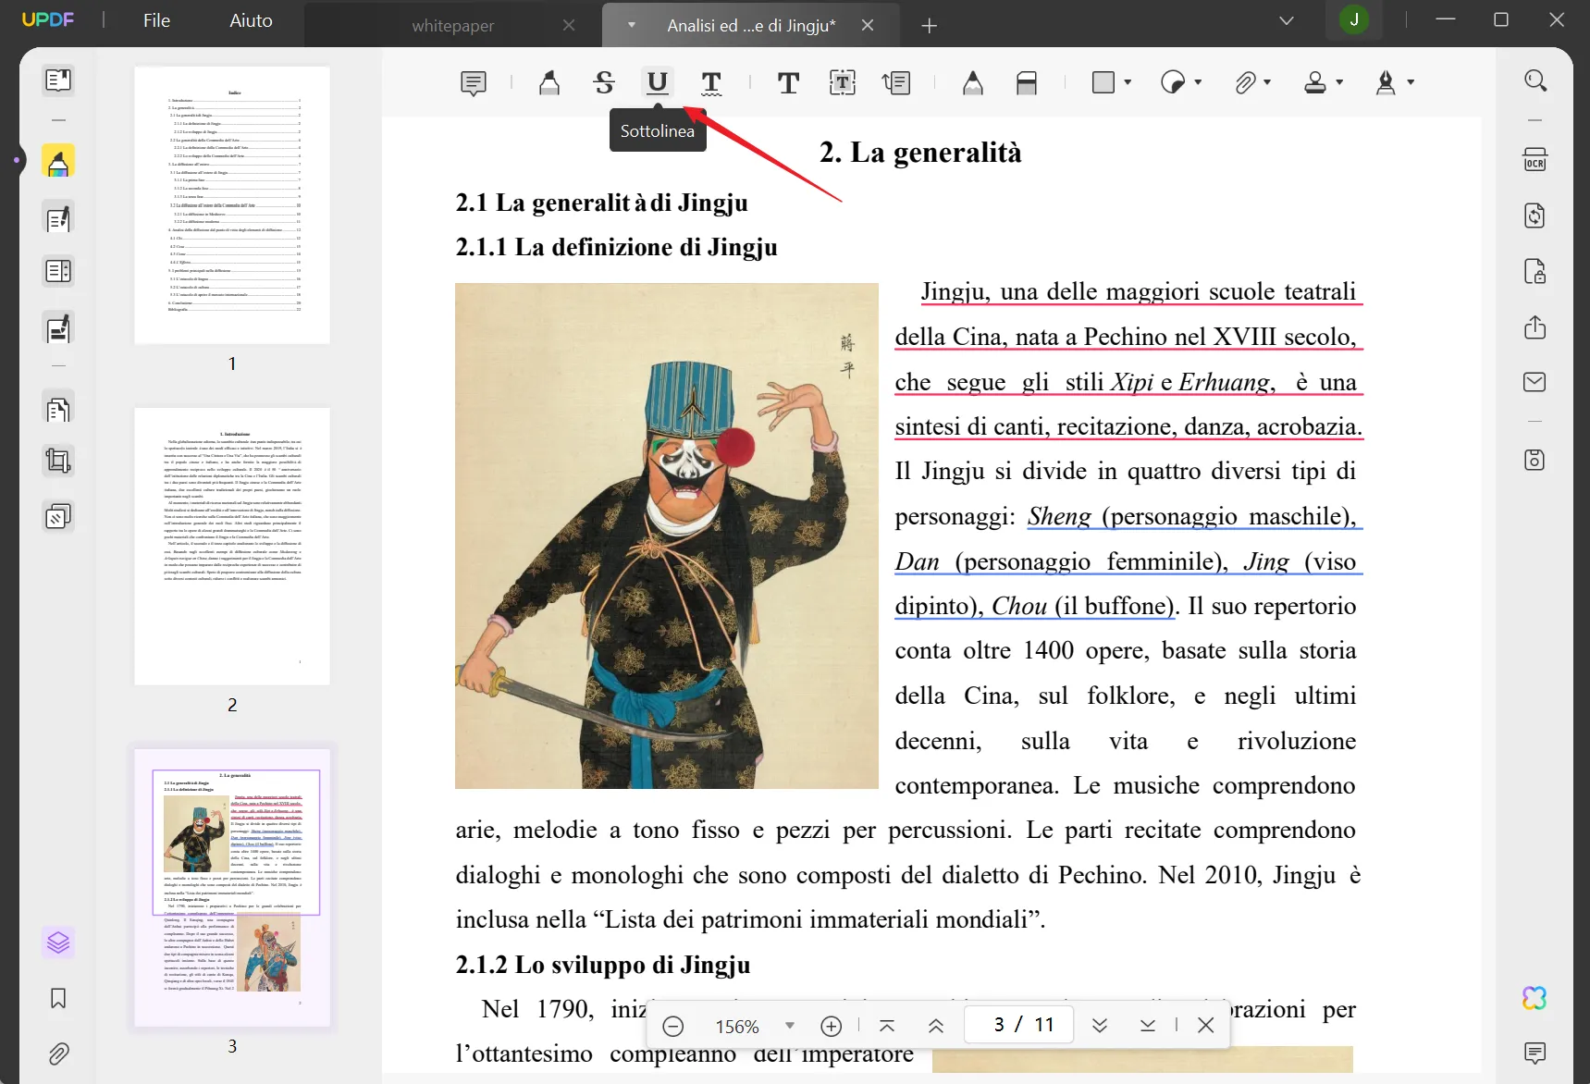Go to the previous page

(936, 1025)
